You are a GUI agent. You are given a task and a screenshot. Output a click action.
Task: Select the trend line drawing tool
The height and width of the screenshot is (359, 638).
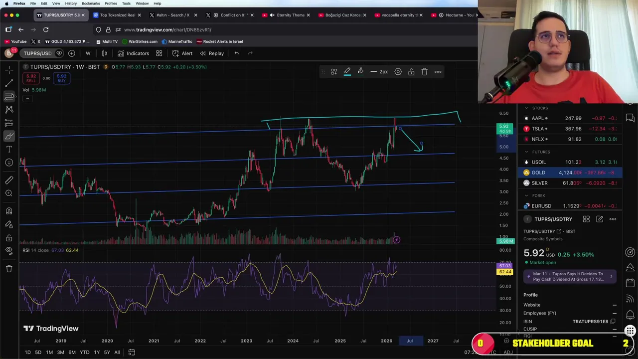click(x=9, y=83)
